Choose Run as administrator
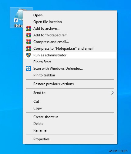This screenshot has width=131, height=154. point(70,55)
